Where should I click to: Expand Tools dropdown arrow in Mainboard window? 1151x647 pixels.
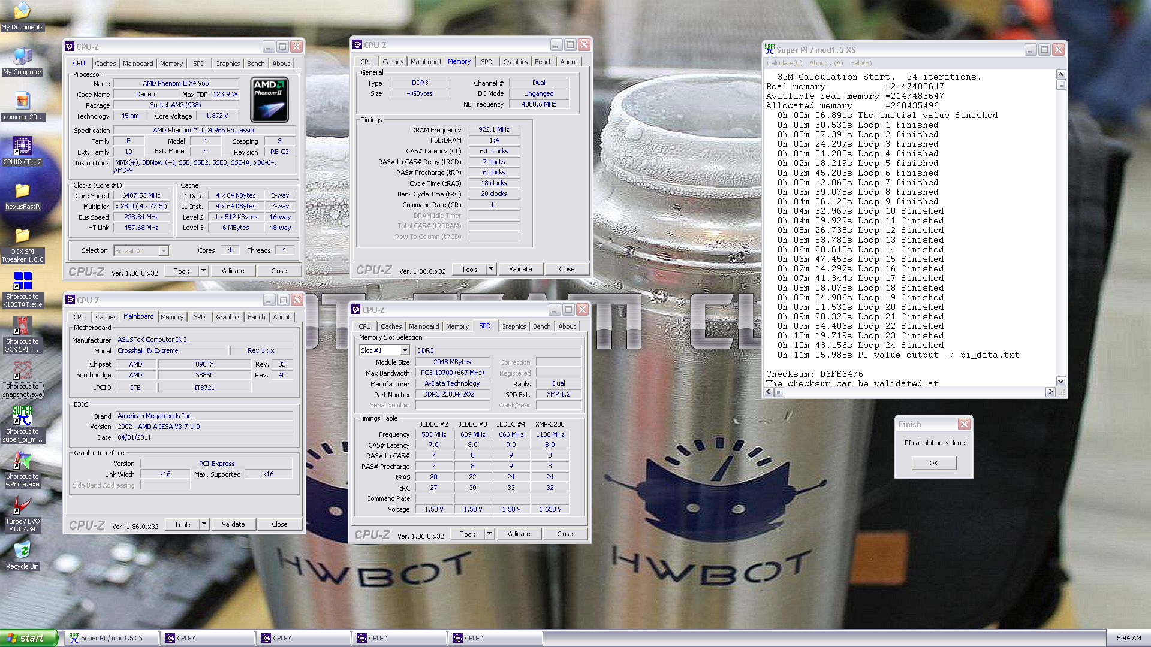[x=204, y=524]
